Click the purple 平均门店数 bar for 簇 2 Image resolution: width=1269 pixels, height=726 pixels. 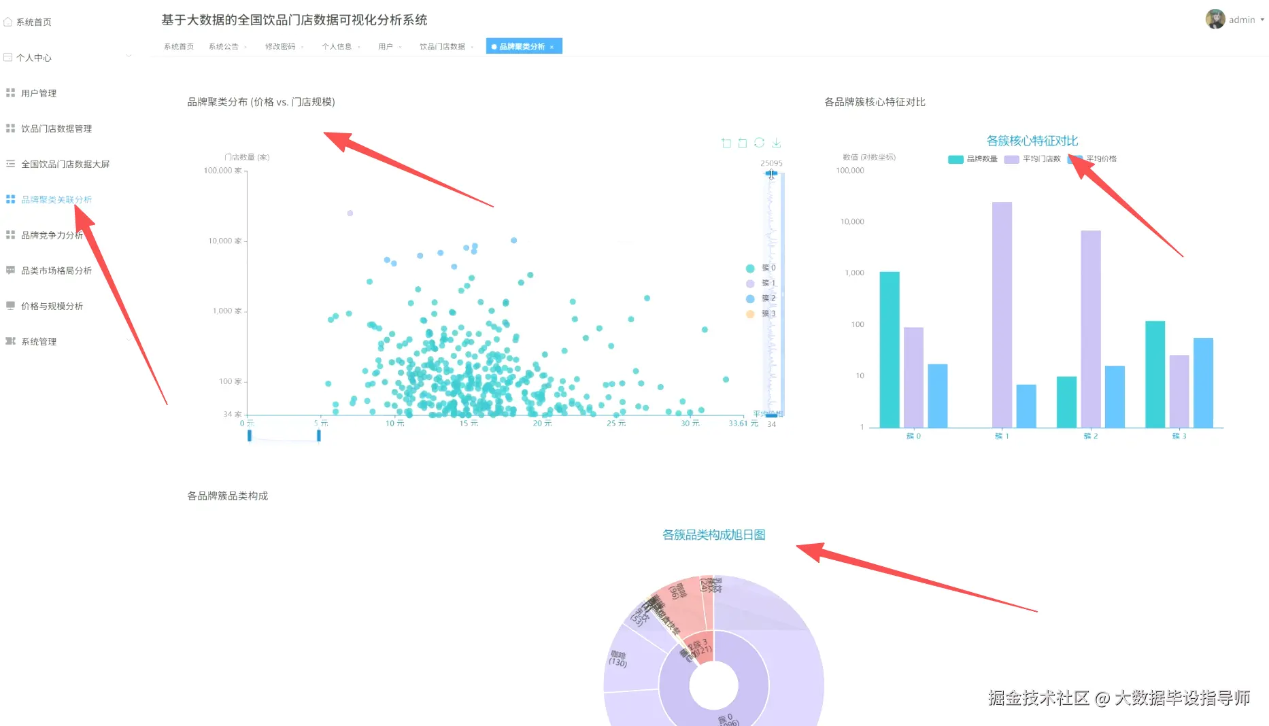[x=1091, y=329]
